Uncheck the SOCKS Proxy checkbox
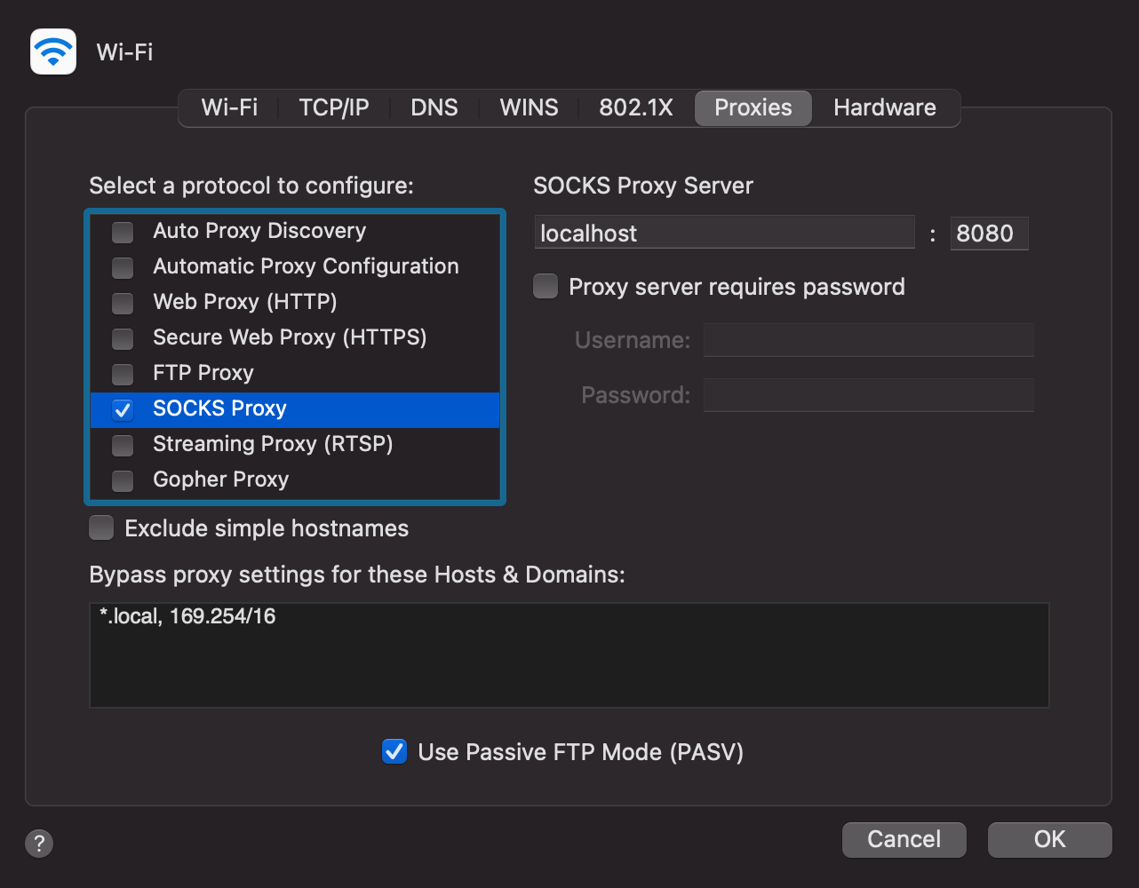Viewport: 1139px width, 888px height. (123, 409)
